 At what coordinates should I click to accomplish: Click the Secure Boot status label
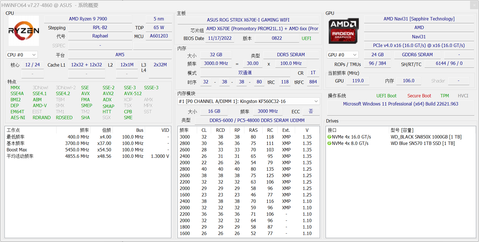point(419,96)
